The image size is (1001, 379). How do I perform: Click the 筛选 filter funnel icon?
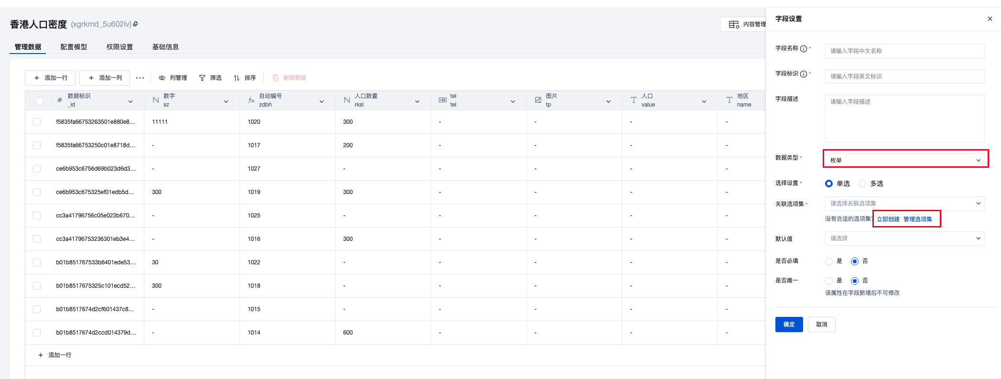point(202,78)
